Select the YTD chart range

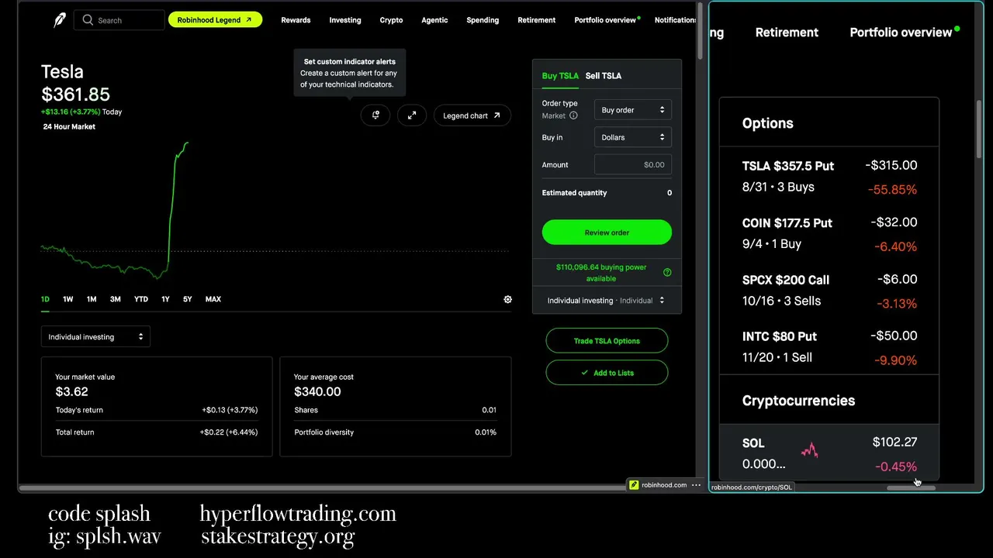click(x=141, y=299)
